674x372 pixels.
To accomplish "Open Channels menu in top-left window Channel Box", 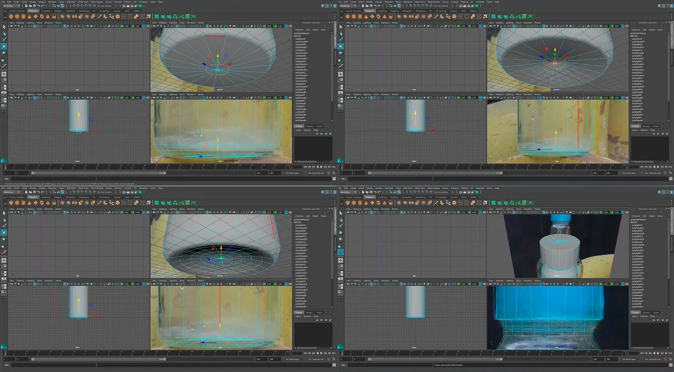I will tap(299, 30).
